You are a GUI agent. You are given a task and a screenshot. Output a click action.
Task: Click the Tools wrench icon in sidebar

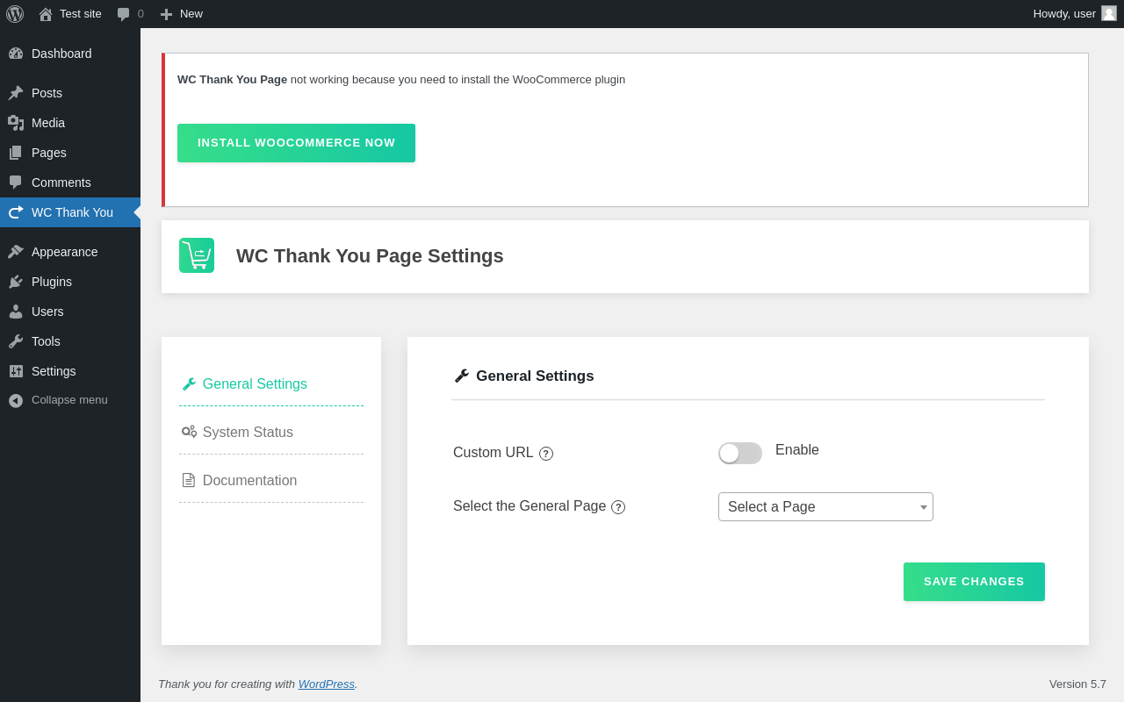point(16,341)
